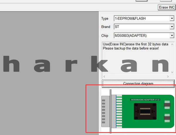Click the lower small IC on adapter board
Image resolution: width=176 pixels, height=135 pixels.
167,118
